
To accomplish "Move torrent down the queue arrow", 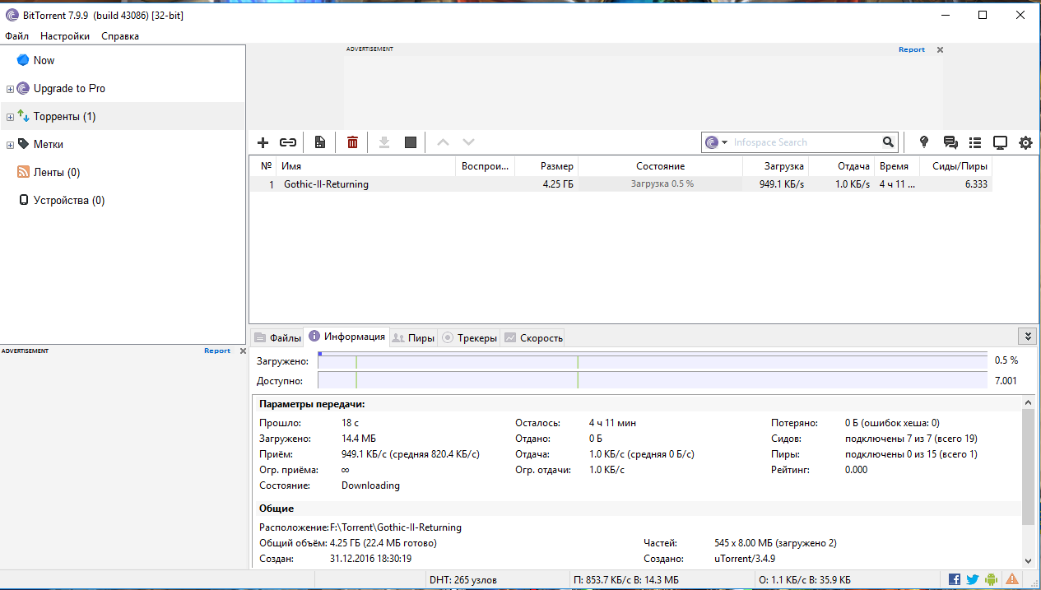I will [468, 142].
